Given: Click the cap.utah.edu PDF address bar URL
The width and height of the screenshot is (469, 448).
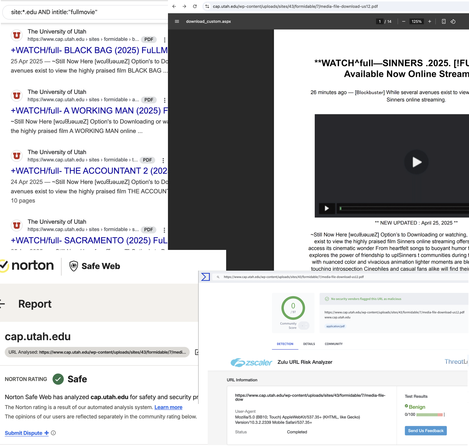Looking at the screenshot, I should pyautogui.click(x=295, y=6).
